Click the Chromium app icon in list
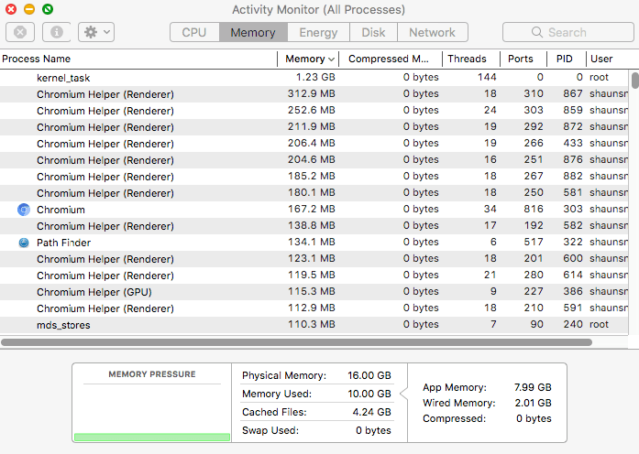This screenshot has height=454, width=639. click(x=24, y=210)
